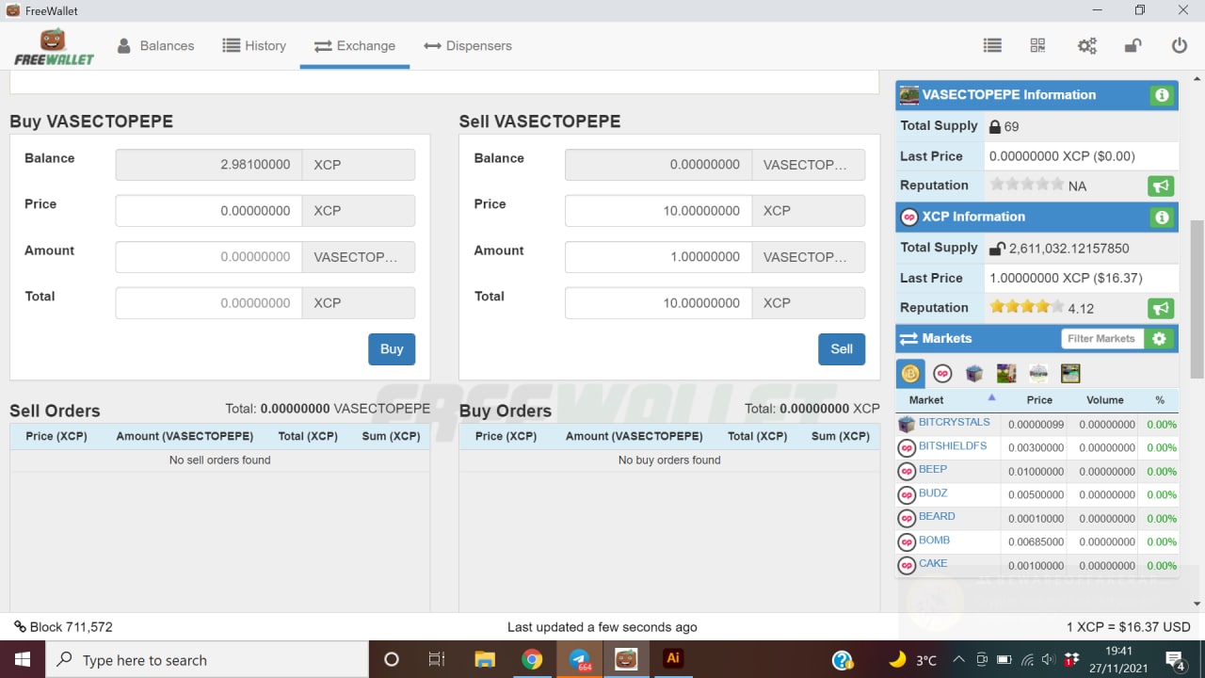1205x678 pixels.
Task: Open the Windows notification center icon
Action: click(1175, 659)
